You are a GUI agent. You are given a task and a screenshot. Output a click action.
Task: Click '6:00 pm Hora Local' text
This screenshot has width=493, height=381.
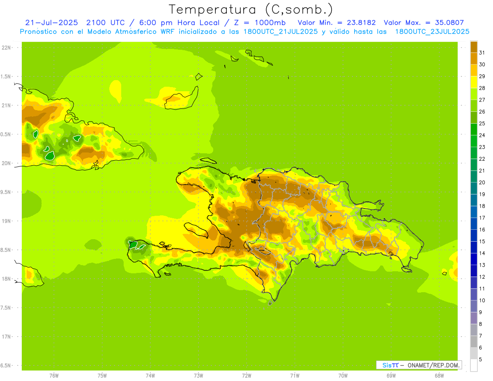[179, 23]
